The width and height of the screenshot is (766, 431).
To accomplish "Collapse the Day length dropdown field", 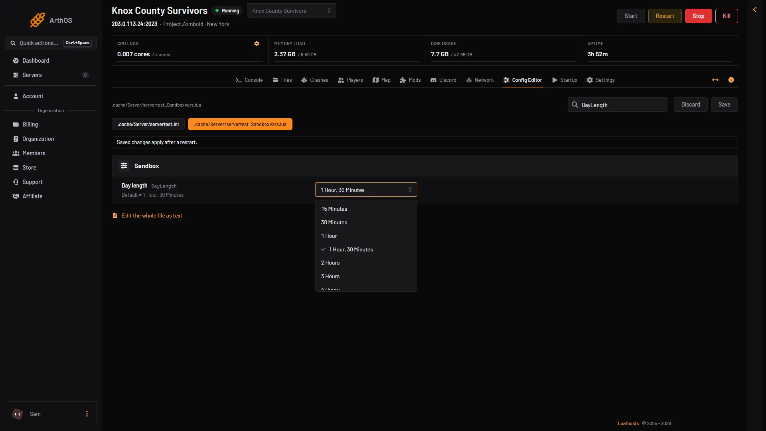I will (x=366, y=190).
